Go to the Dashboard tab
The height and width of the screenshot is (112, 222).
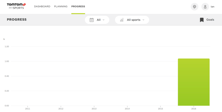[42, 7]
